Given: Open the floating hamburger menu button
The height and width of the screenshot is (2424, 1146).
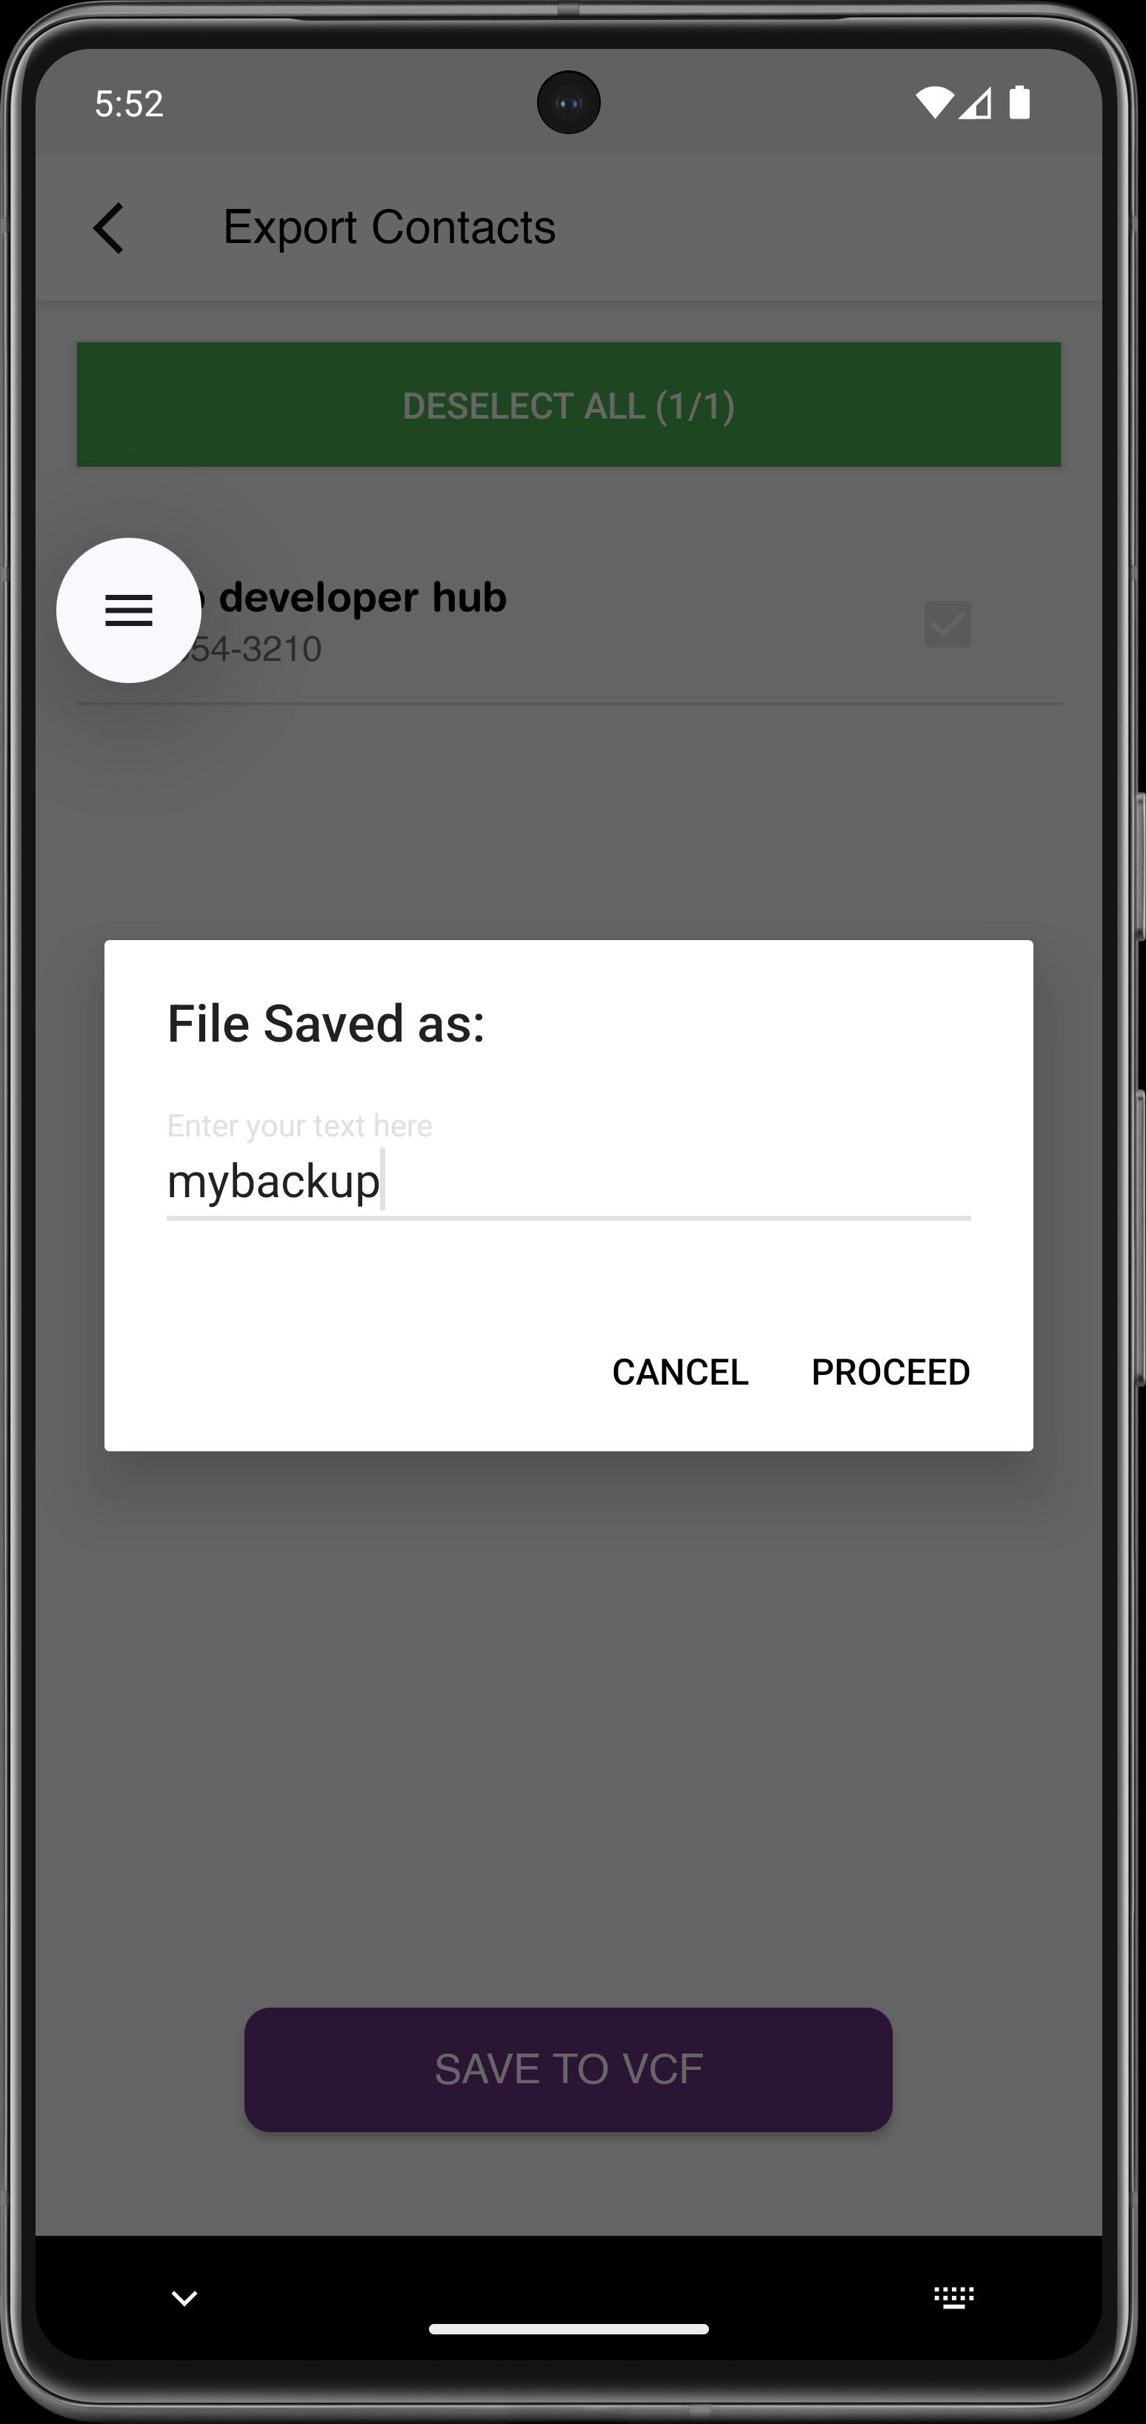Looking at the screenshot, I should pyautogui.click(x=129, y=610).
